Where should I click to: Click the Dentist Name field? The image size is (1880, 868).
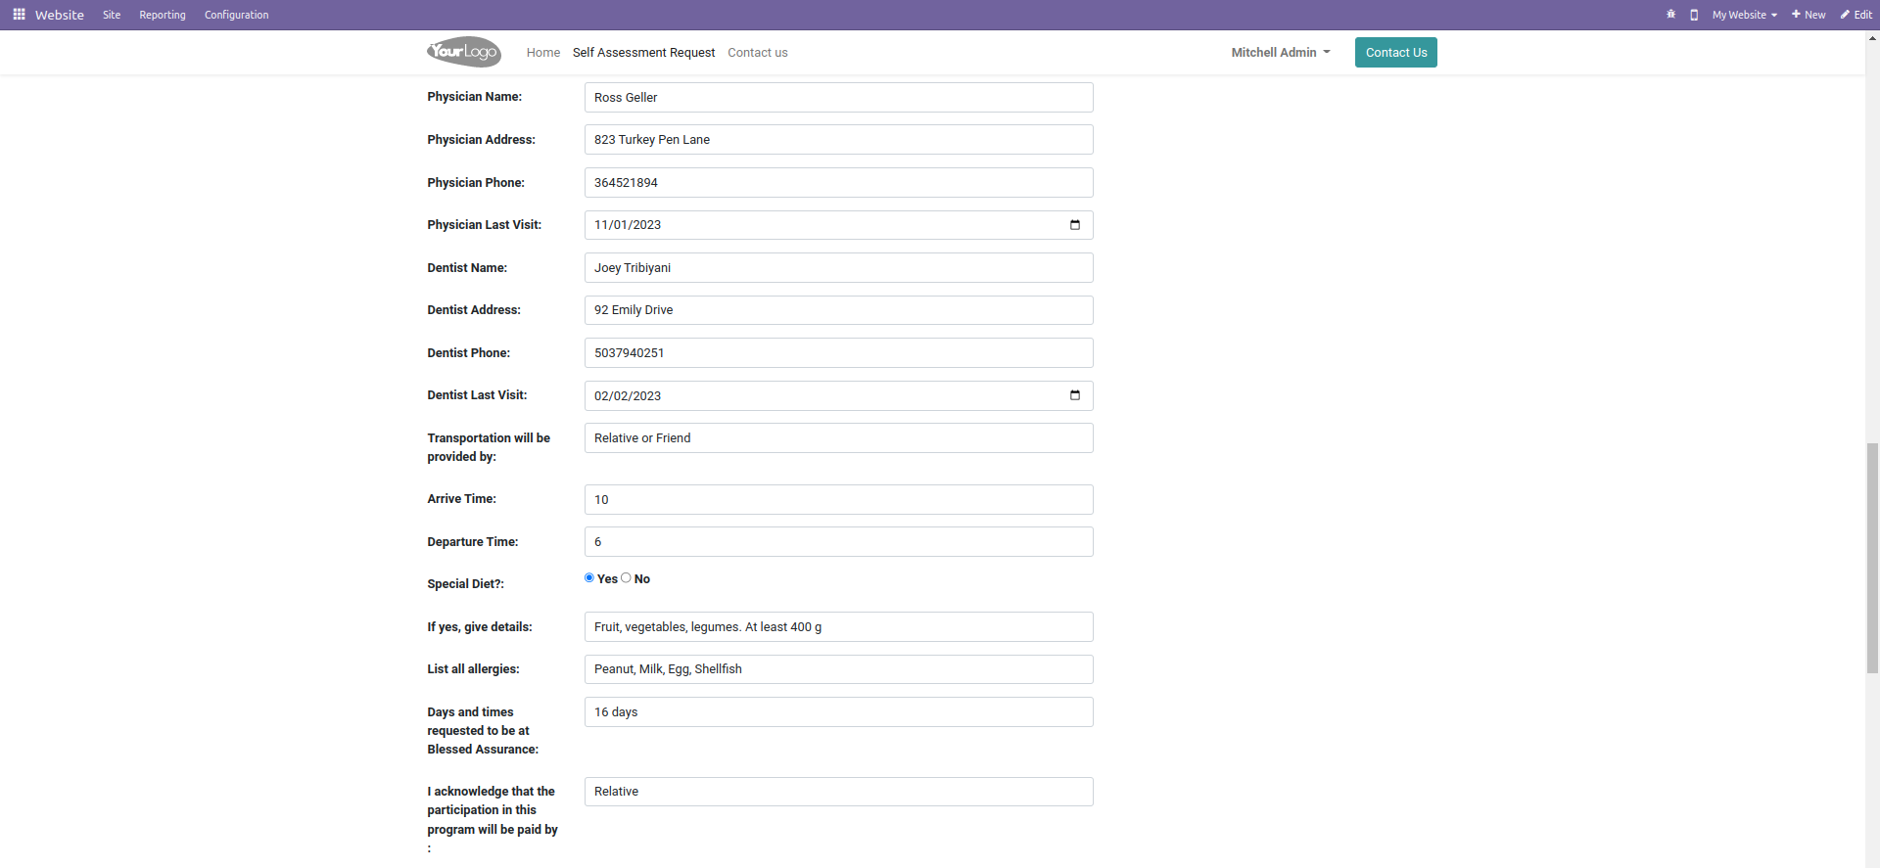pos(839,268)
